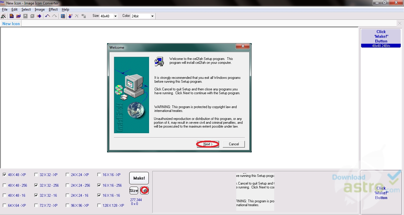Disable the 32 X 32 - 256 checkbox

pos(36,185)
